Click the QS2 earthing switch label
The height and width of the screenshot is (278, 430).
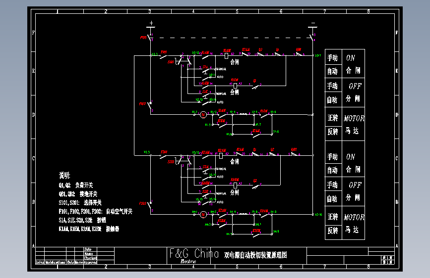pos(294,149)
